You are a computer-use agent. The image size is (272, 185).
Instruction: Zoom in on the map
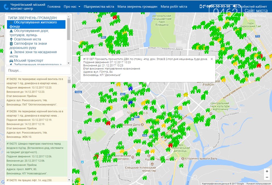(267, 171)
